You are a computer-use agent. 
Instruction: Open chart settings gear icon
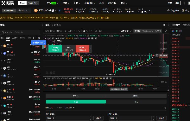[100, 31]
